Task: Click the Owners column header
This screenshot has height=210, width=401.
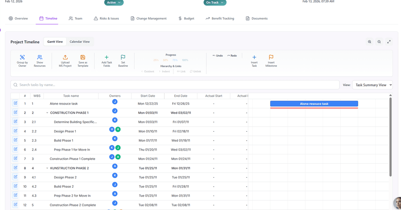Action: click(115, 96)
